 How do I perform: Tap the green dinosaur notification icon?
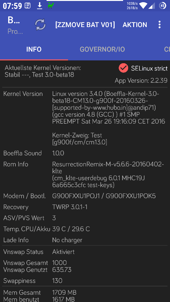[51, 6]
